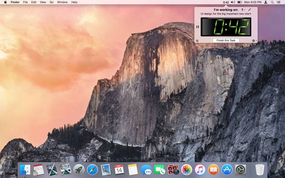Open Spotlight search magnifier

tap(272, 2)
